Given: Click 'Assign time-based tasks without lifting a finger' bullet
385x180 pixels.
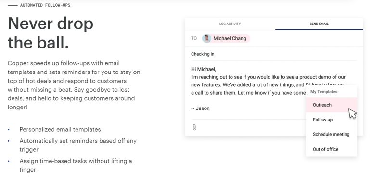Looking at the screenshot, I should pos(76,166).
